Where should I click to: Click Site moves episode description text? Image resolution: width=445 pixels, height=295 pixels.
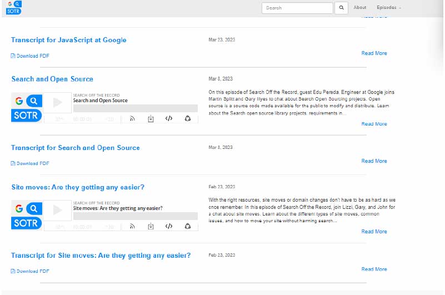[x=302, y=210]
